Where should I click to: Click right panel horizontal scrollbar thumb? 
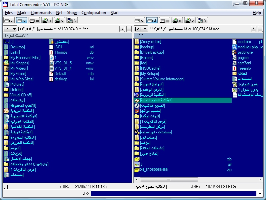pos(169,180)
